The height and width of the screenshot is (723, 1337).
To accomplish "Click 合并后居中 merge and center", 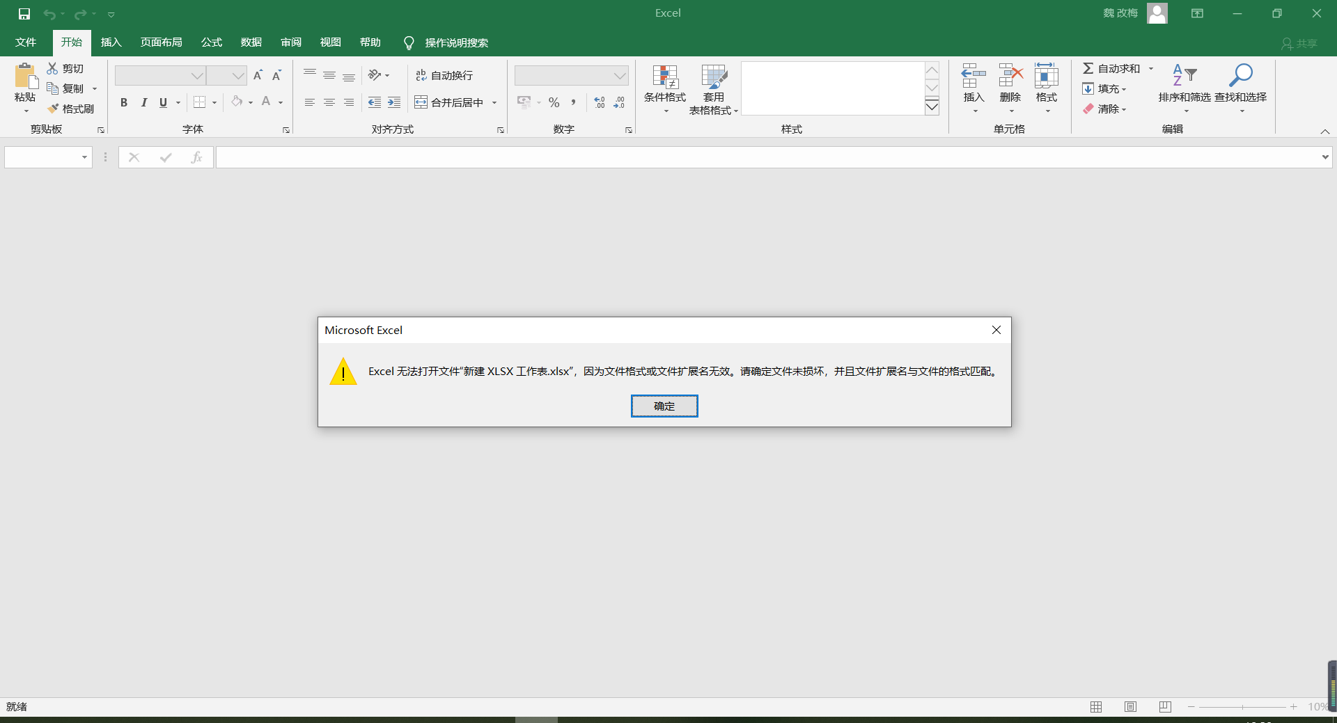I will [x=449, y=102].
